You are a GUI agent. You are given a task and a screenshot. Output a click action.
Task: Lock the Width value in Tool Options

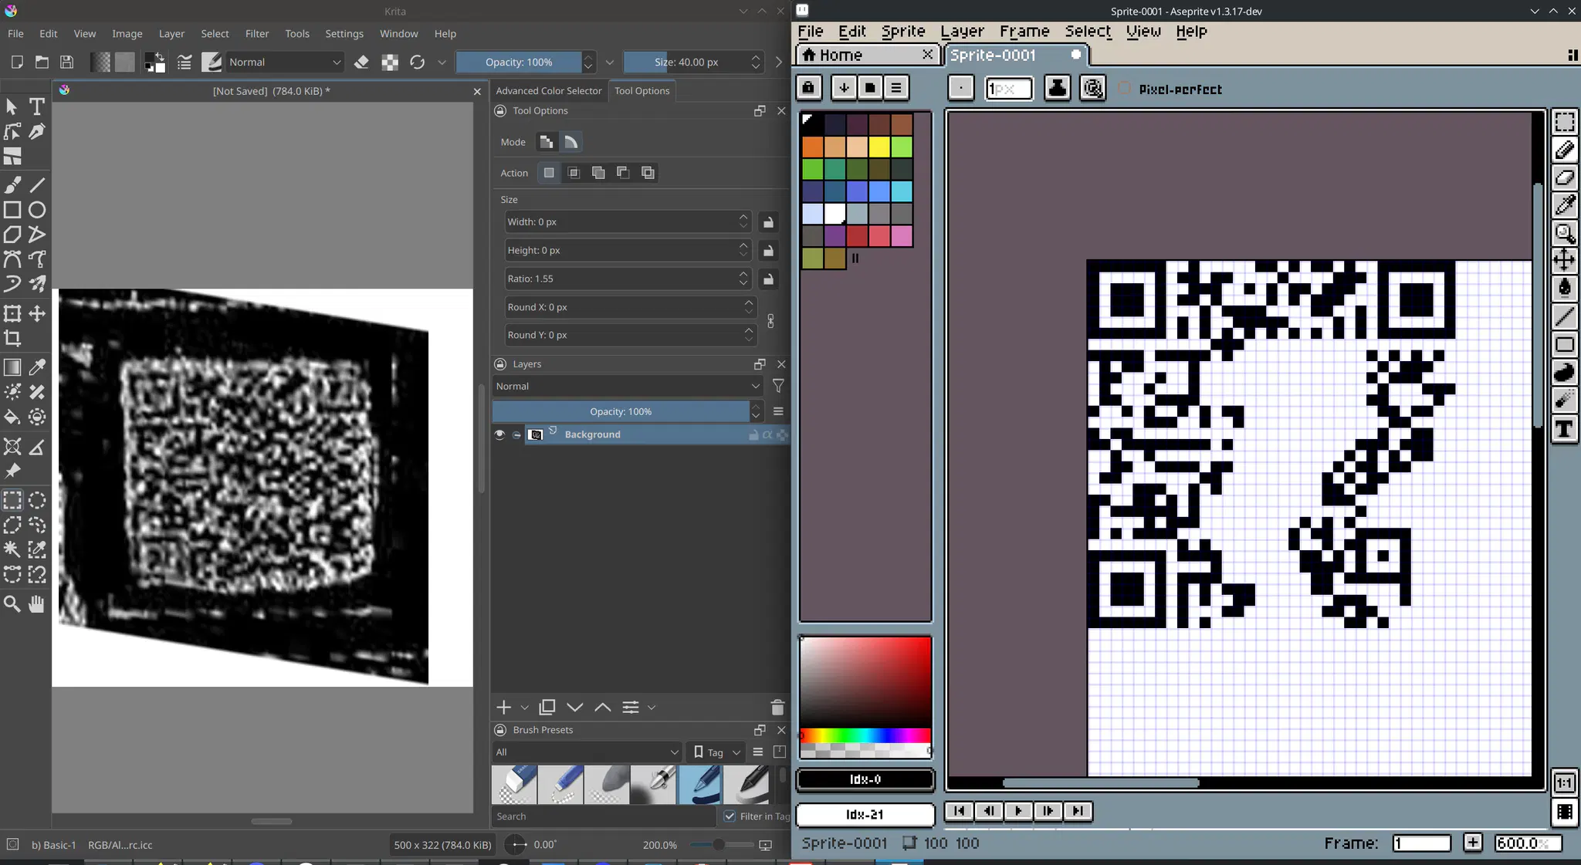click(768, 222)
